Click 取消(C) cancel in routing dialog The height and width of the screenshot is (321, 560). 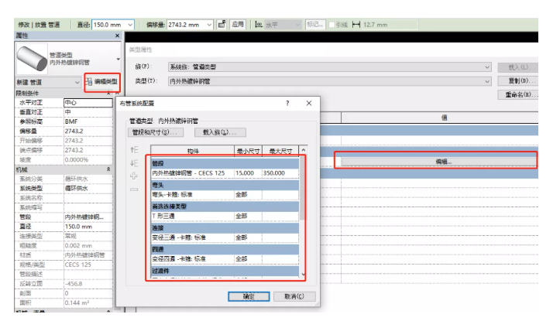tap(294, 296)
